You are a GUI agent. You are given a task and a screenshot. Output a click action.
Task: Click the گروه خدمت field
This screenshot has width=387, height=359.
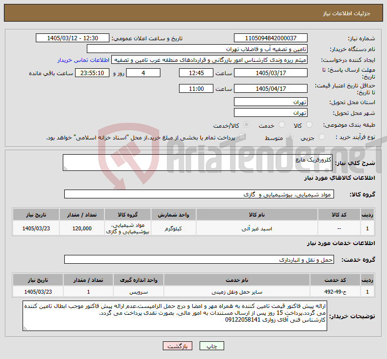[199, 259]
